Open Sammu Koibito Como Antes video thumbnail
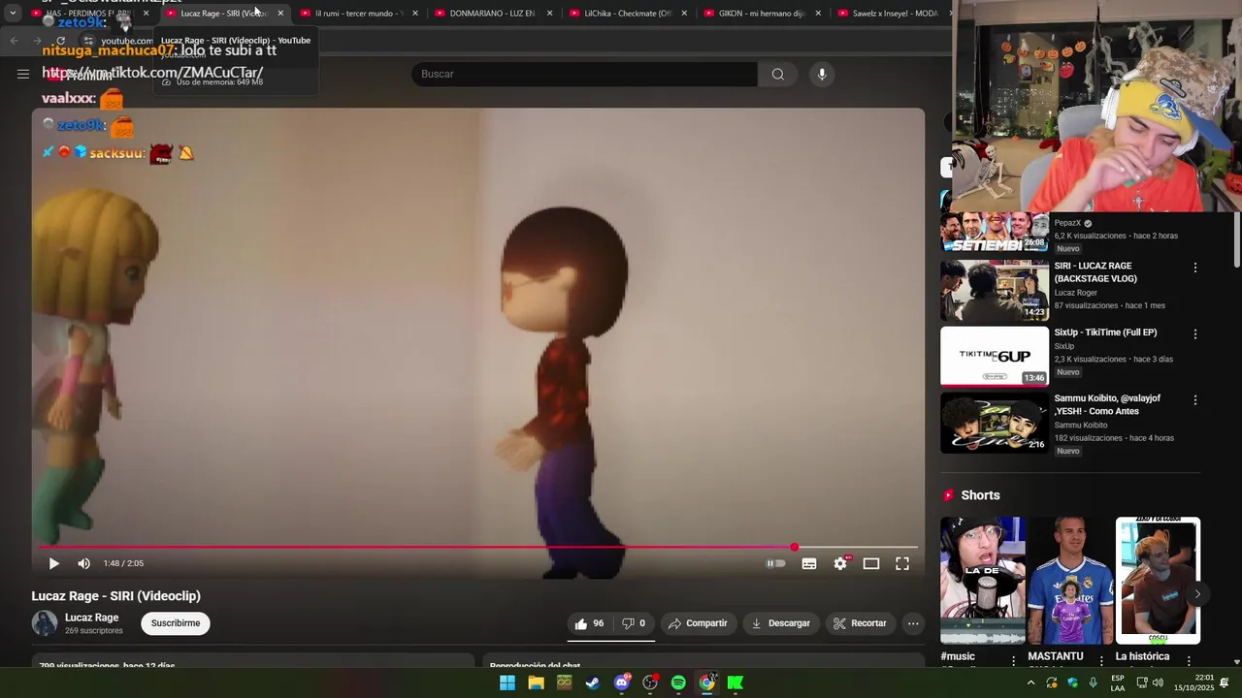 point(995,423)
